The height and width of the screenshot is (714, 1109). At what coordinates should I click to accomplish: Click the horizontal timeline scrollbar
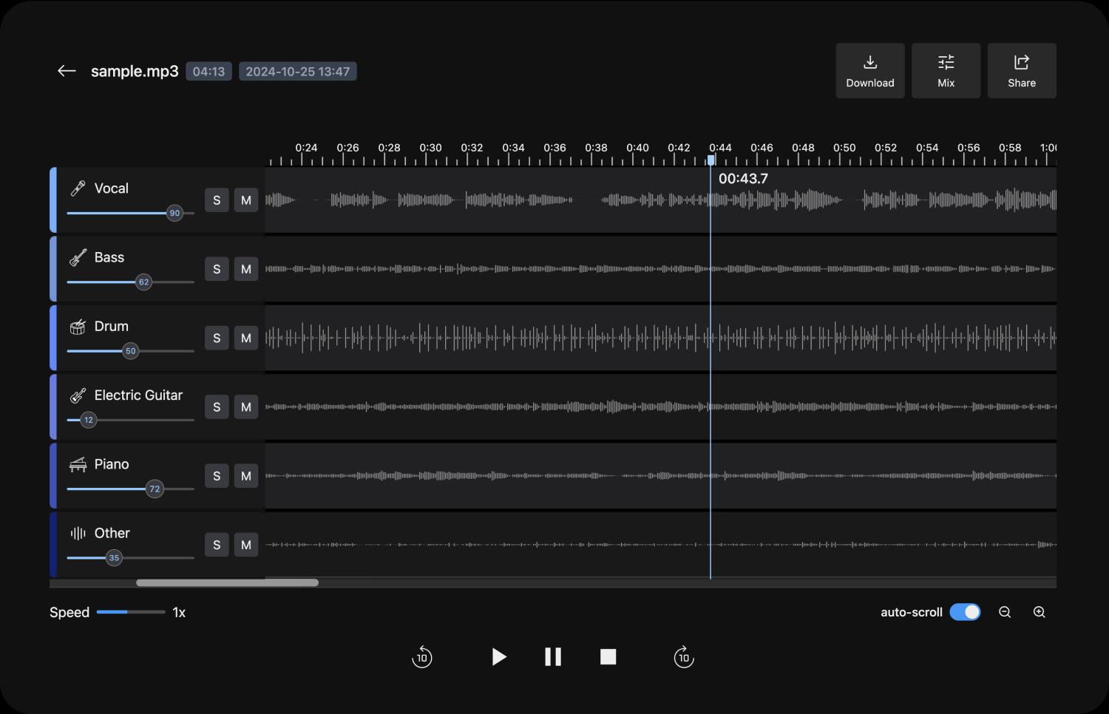[227, 582]
